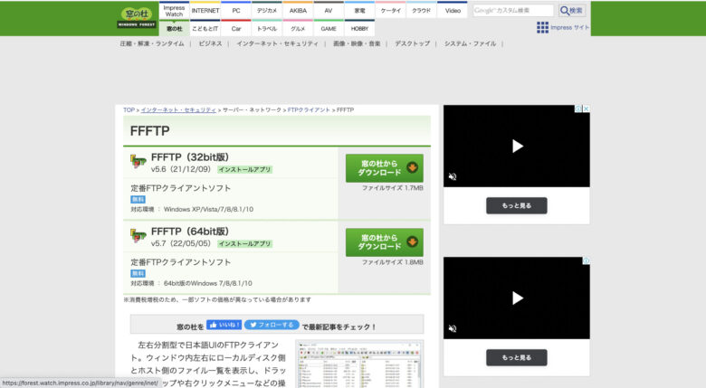Image resolution: width=706 pixels, height=388 pixels.
Task: Open the 窓の杜 Windows Forest logo
Action: click(x=137, y=18)
